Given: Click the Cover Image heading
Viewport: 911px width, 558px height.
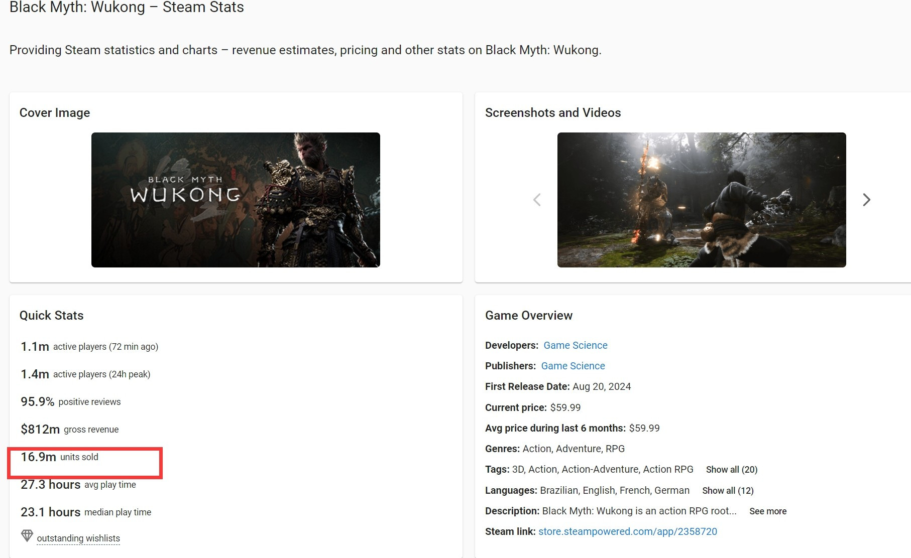Looking at the screenshot, I should pos(55,113).
